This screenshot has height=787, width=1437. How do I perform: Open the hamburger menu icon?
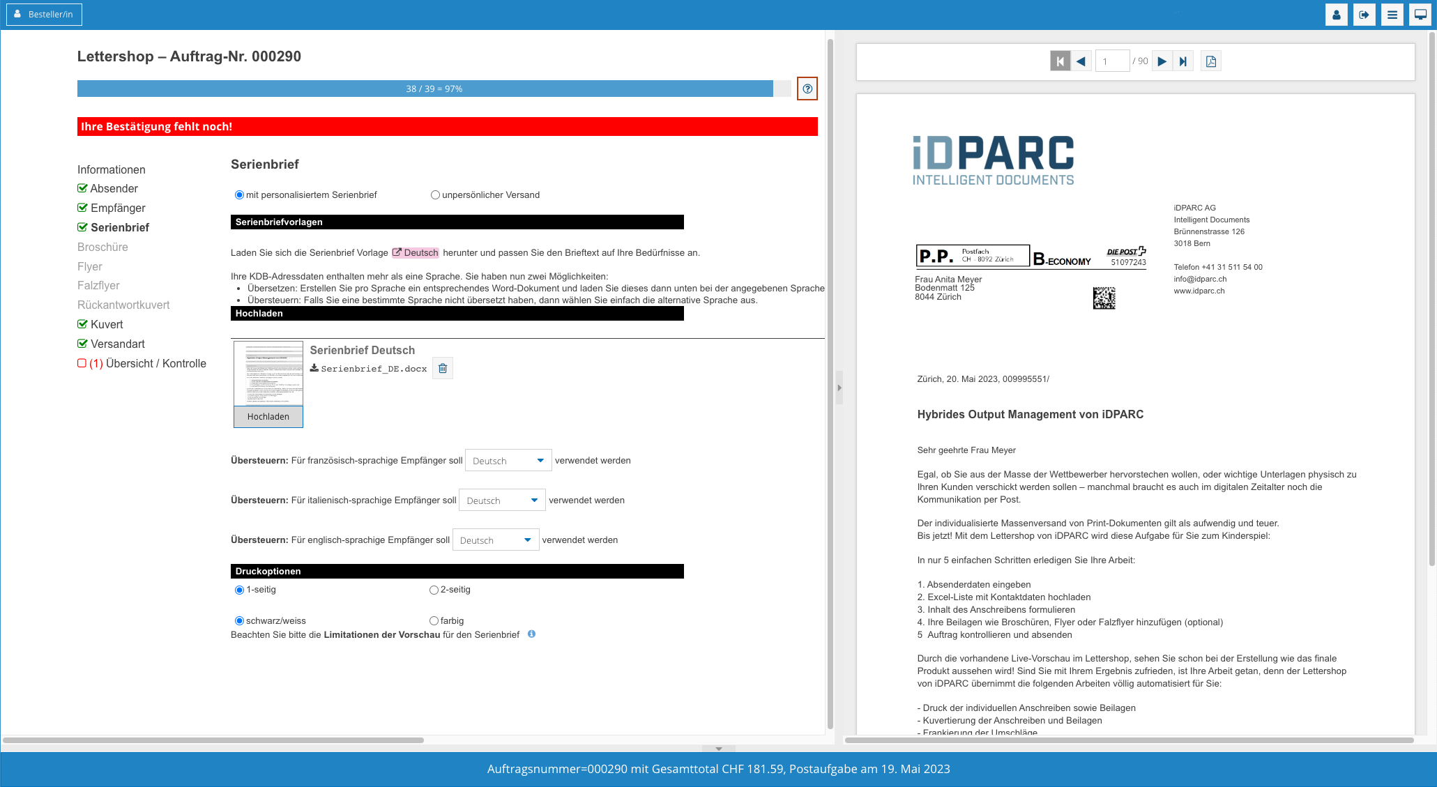pos(1392,15)
